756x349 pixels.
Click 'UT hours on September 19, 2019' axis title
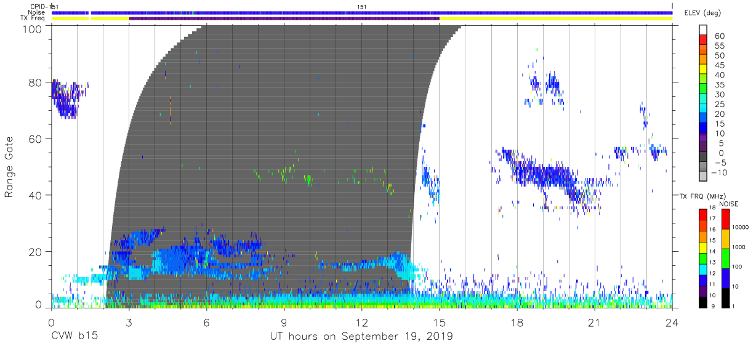click(x=361, y=337)
